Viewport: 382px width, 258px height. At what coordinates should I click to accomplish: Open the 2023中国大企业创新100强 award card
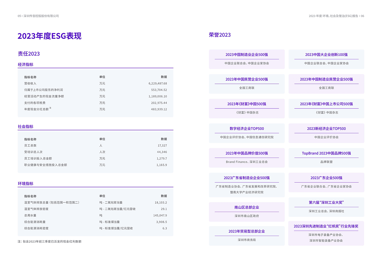(x=326, y=59)
